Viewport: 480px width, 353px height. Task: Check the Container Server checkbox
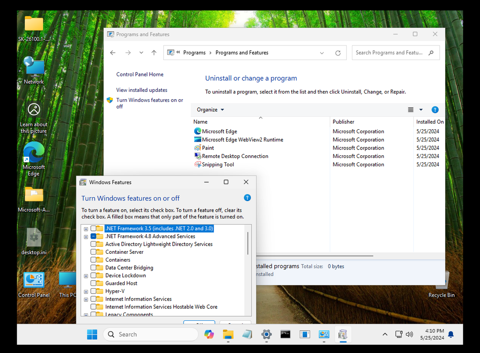[93, 252]
